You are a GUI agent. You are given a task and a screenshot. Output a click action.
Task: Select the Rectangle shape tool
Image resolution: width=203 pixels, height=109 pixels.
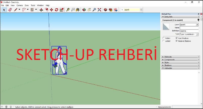(32, 10)
